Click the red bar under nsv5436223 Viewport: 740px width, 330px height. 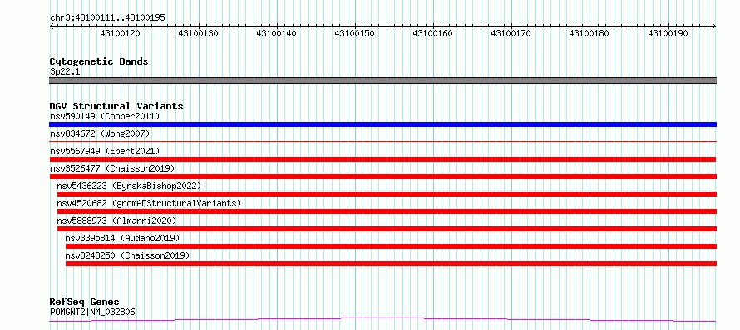387,194
